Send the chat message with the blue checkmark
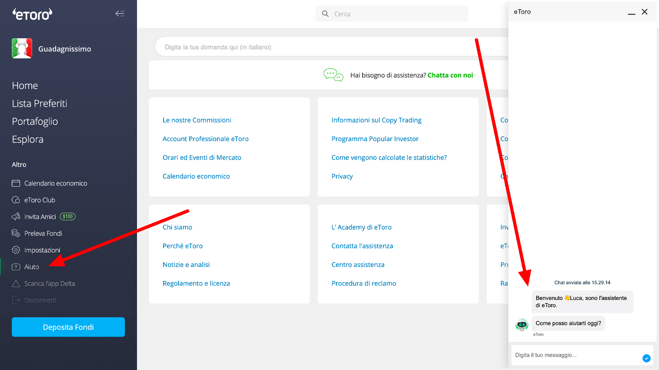This screenshot has height=370, width=659. point(647,358)
